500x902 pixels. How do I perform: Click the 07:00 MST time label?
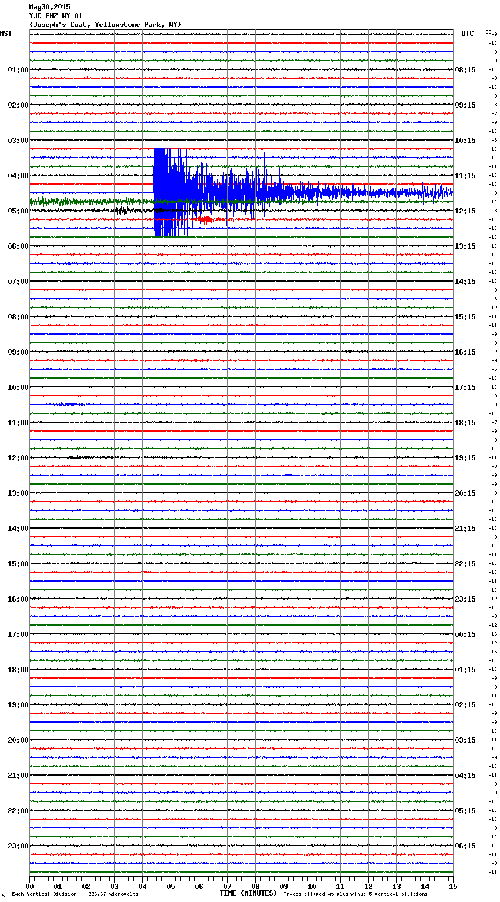click(x=18, y=282)
